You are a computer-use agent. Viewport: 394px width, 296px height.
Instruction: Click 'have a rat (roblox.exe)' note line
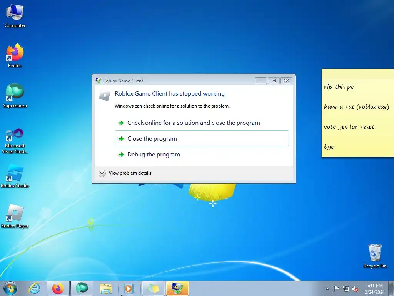pos(356,107)
